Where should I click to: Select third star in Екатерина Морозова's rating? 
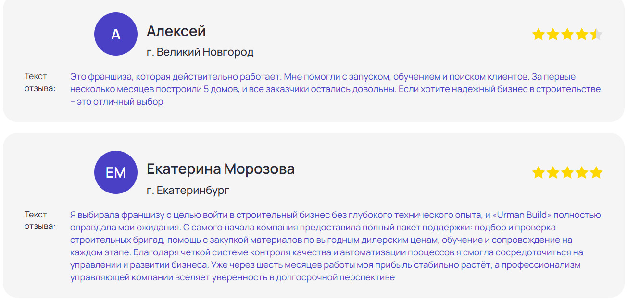[567, 172]
